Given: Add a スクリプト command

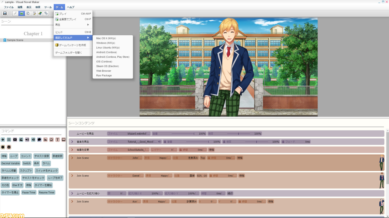Looking at the screenshot, I should coord(26,171).
